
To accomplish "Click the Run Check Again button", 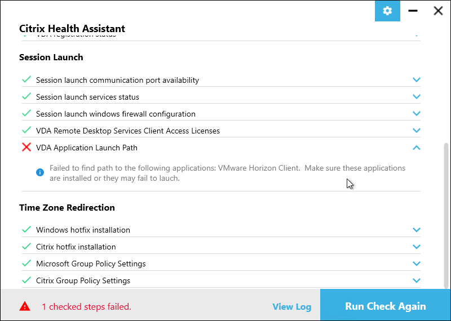I will coord(385,305).
